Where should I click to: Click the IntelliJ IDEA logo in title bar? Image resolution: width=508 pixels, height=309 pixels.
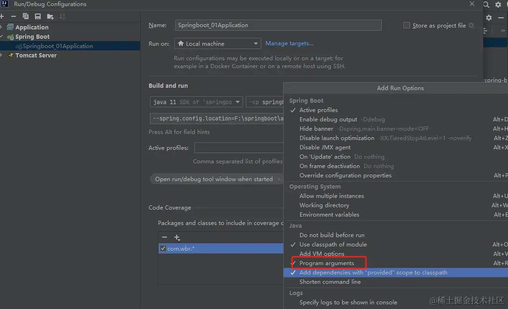click(x=5, y=4)
